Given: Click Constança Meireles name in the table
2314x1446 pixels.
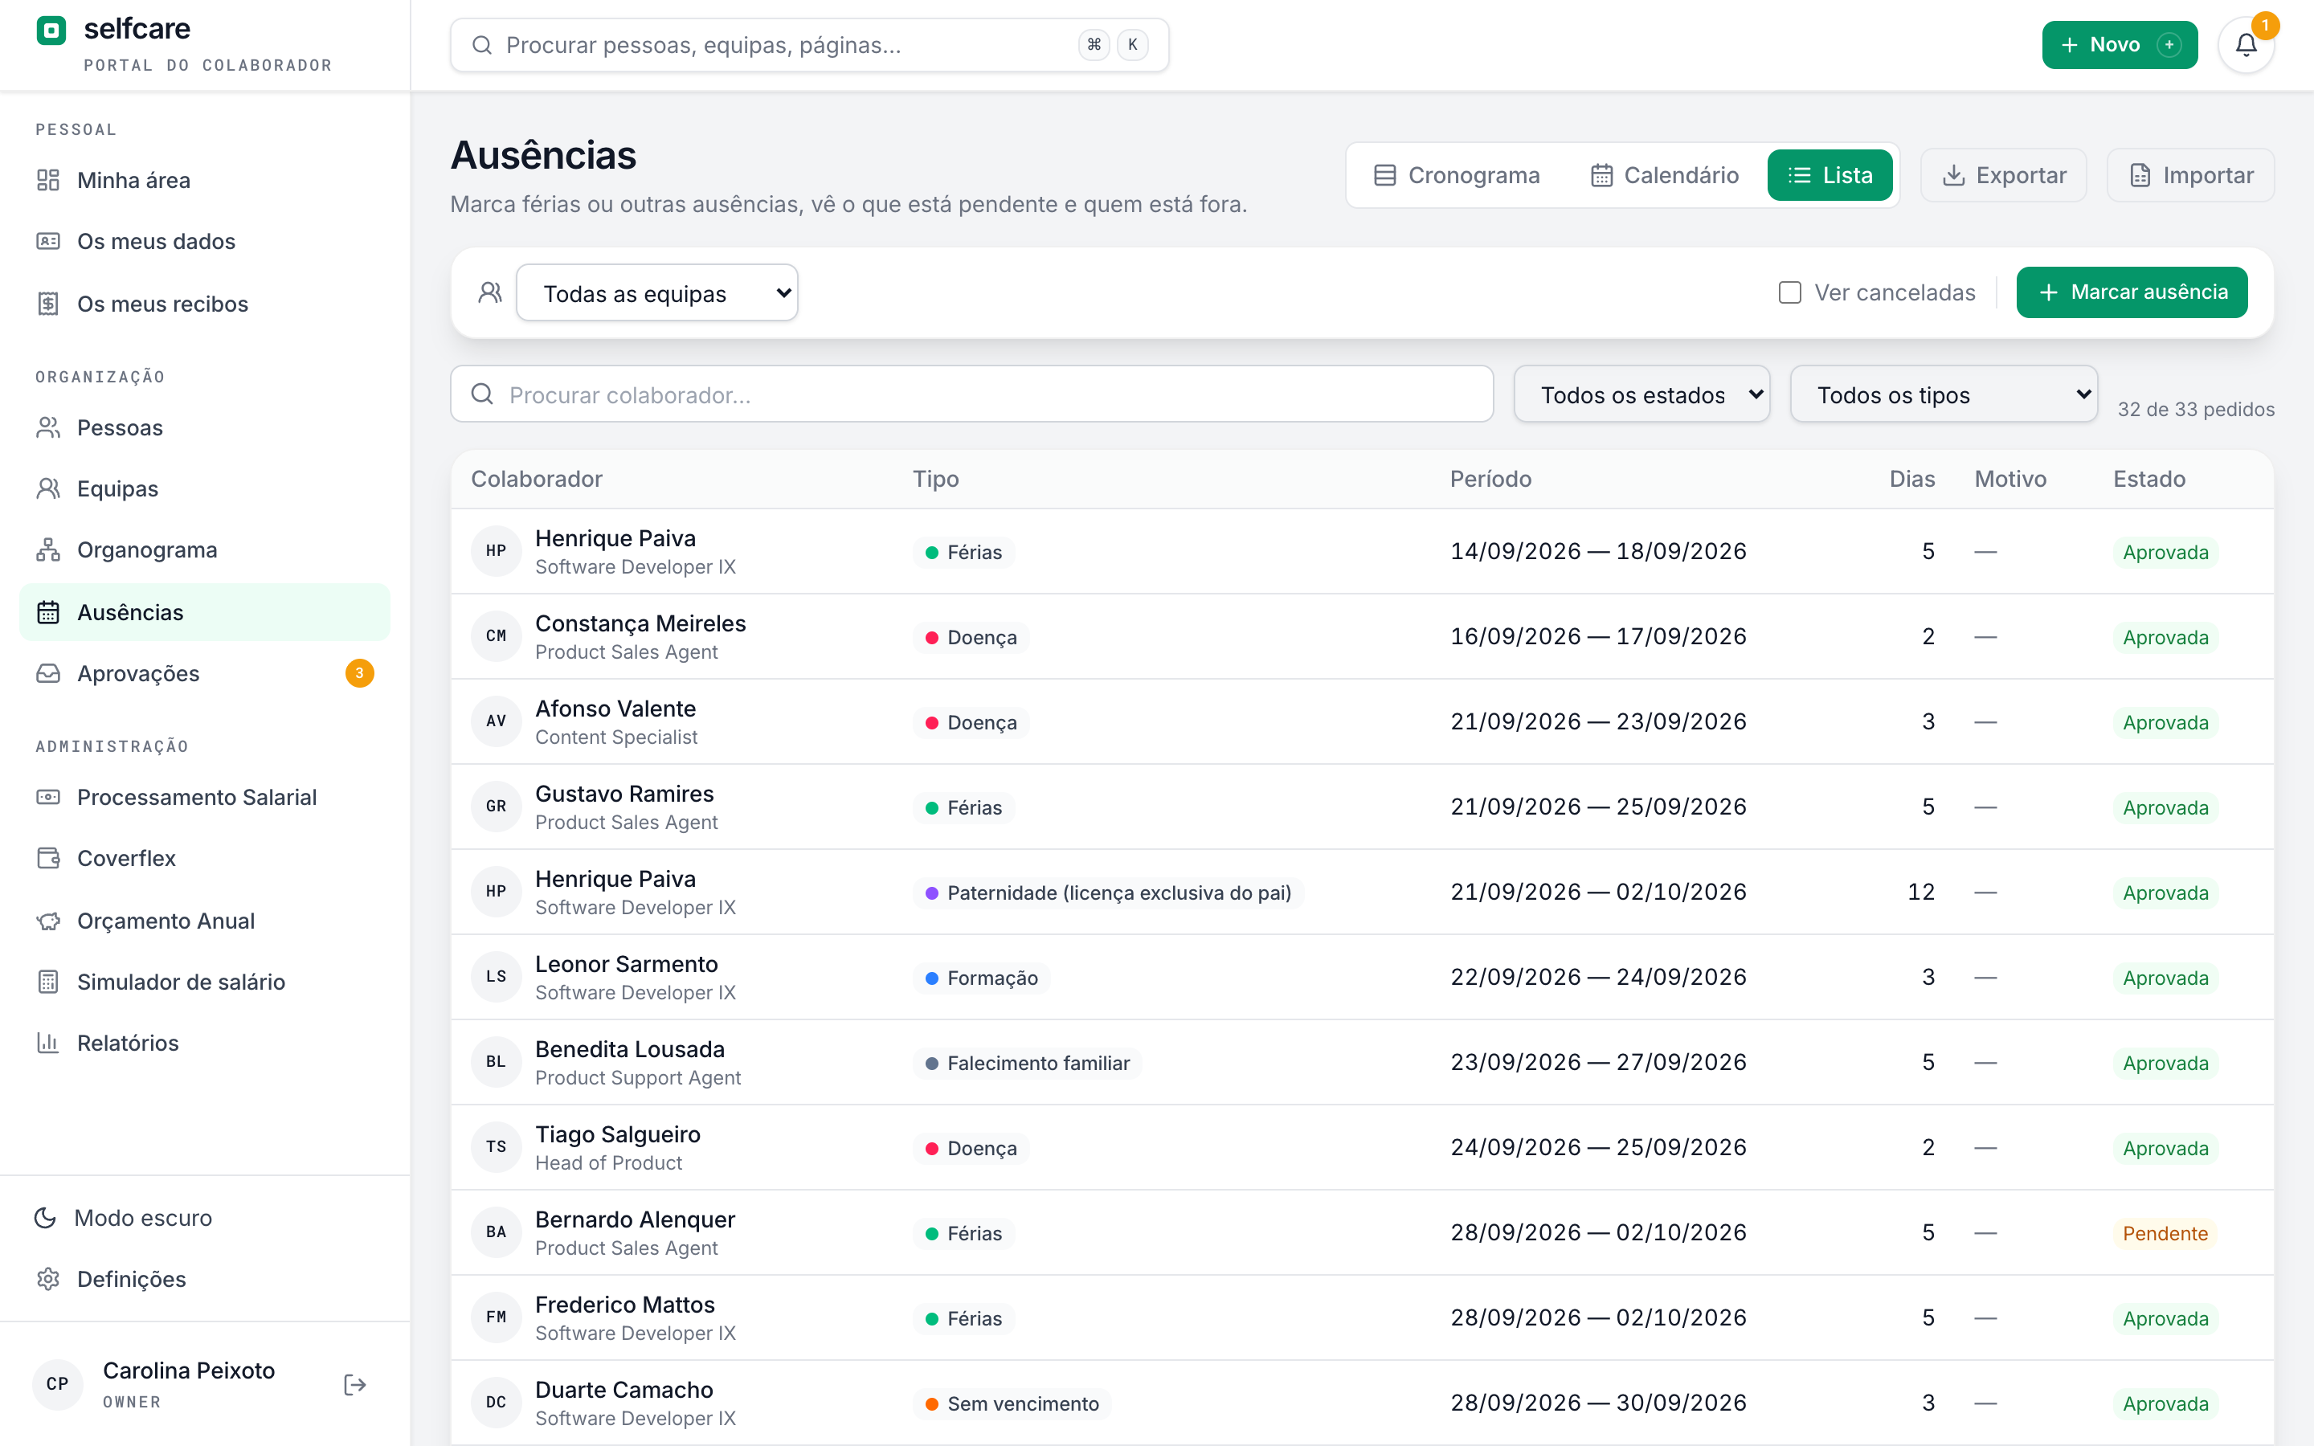Looking at the screenshot, I should tap(640, 623).
